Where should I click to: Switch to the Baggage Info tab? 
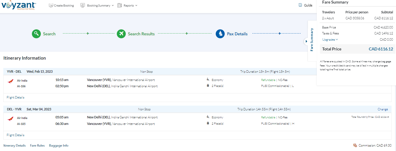59,145
